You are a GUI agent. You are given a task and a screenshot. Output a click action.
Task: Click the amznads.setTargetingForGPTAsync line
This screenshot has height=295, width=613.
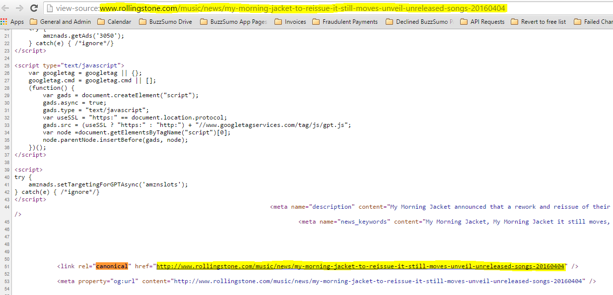108,184
